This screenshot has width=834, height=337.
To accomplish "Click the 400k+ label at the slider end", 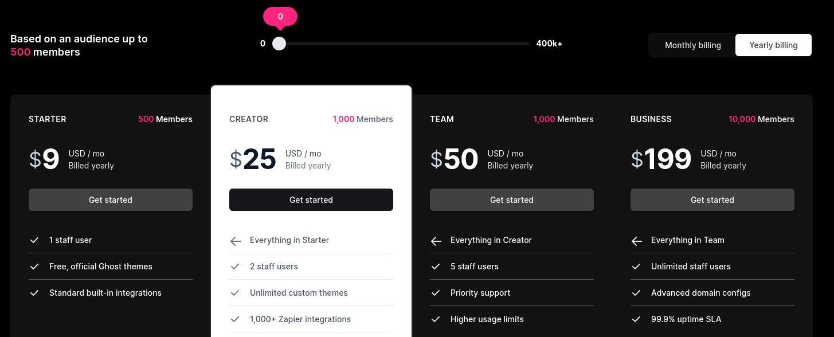I will 549,44.
